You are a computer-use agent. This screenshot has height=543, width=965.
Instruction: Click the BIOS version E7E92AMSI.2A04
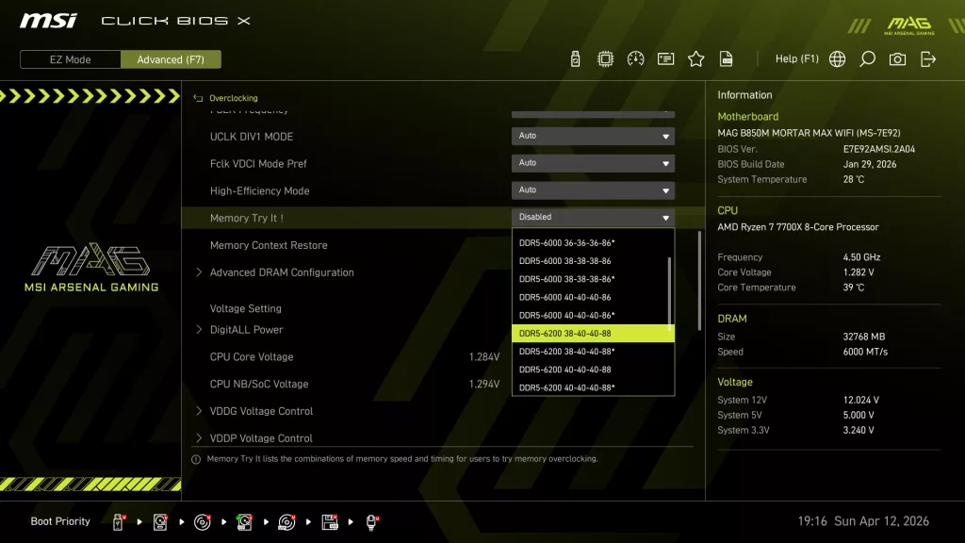click(x=879, y=149)
